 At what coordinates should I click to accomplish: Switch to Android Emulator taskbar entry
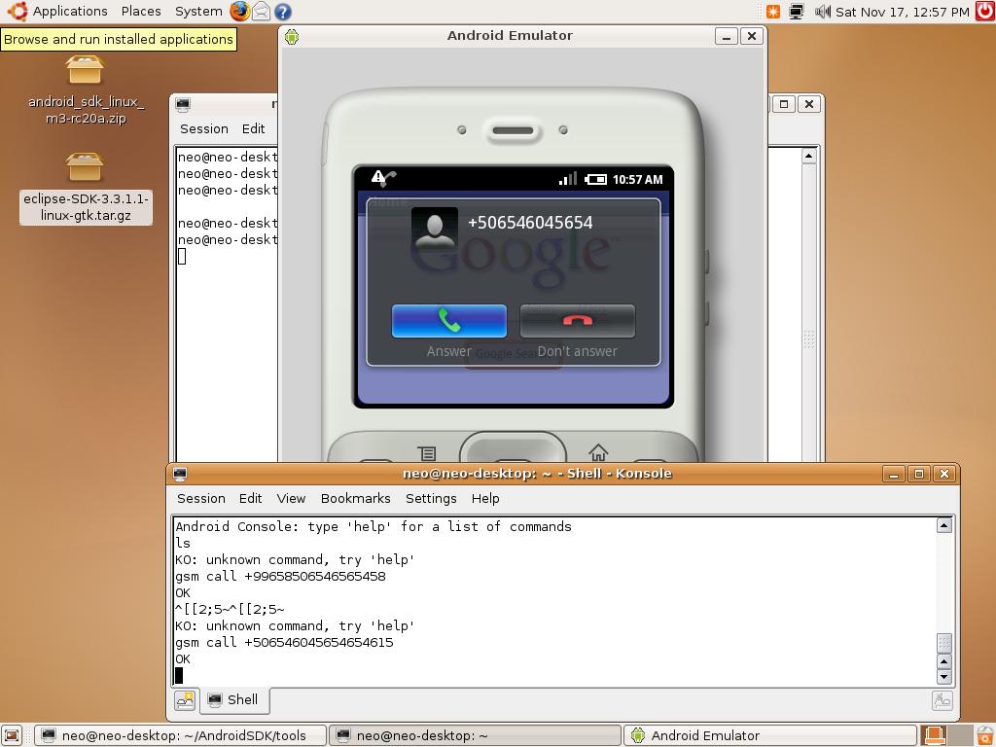point(770,735)
